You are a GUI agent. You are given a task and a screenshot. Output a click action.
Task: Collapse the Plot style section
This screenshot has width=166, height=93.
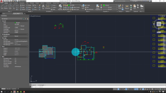(27, 38)
